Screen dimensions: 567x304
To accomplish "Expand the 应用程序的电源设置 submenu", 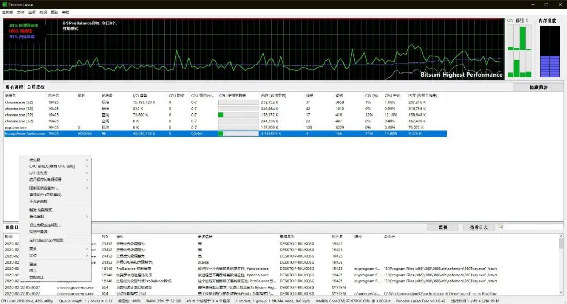I will (x=55, y=180).
